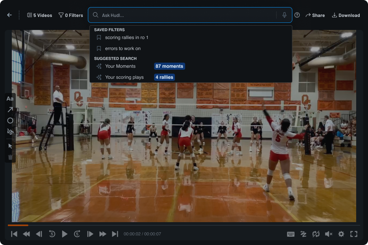Viewport: 368px width, 245px height.
Task: Click the bookmark icon beside 'errors to work on'
Action: click(x=99, y=48)
